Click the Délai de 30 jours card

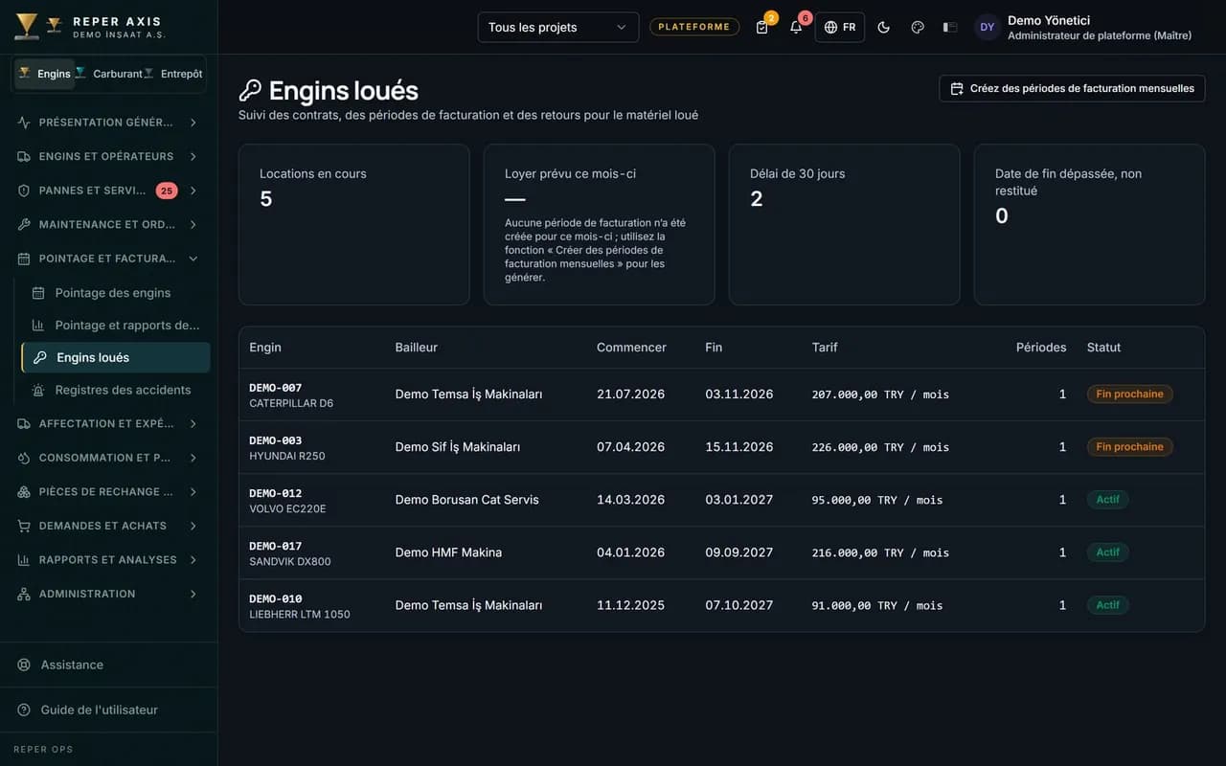click(x=844, y=225)
